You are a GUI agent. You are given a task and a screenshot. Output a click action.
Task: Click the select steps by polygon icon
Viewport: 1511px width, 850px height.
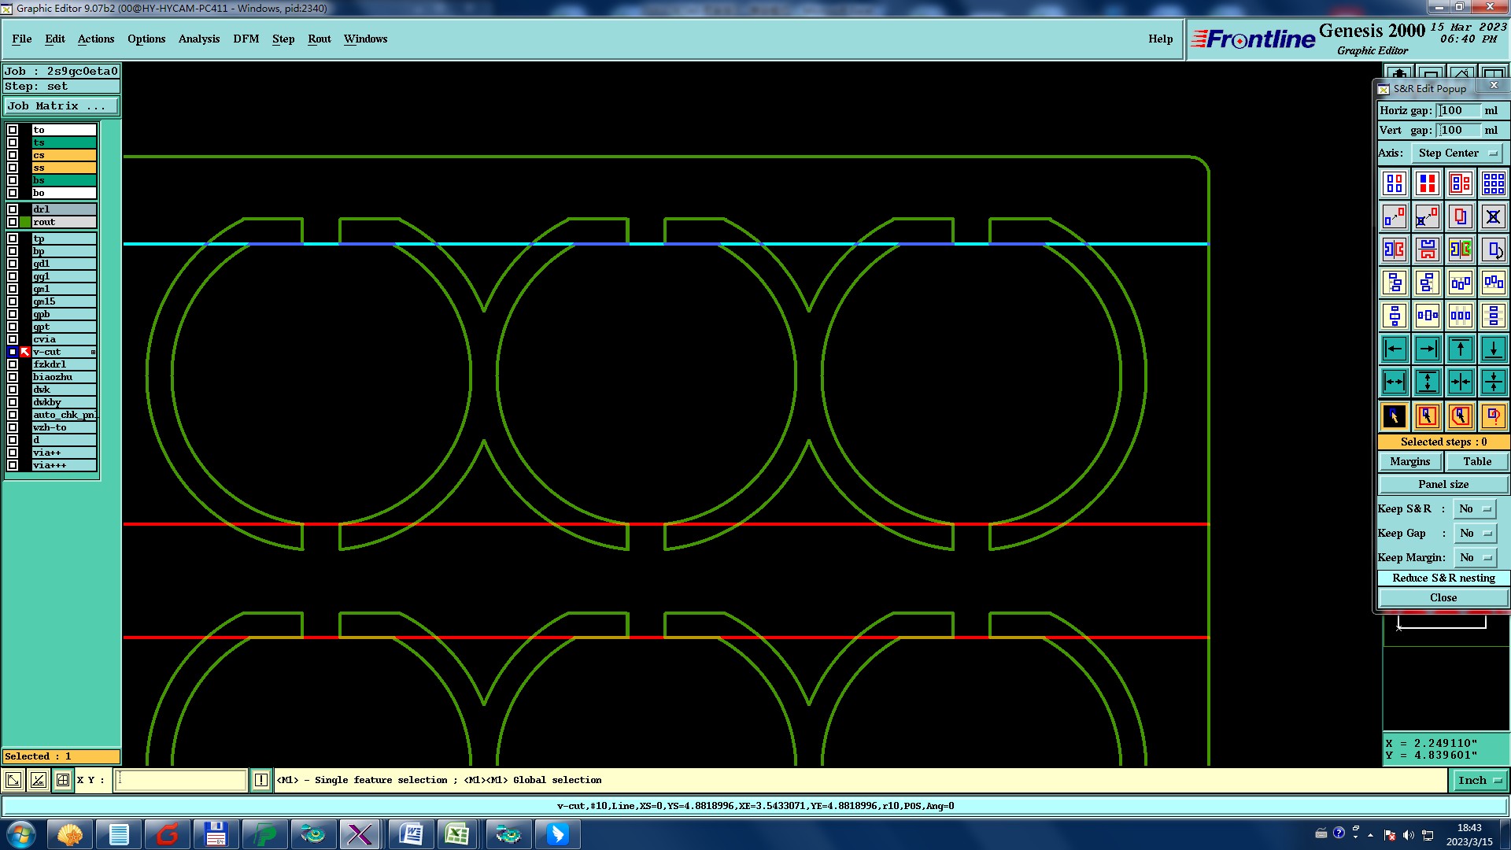[x=1461, y=416]
